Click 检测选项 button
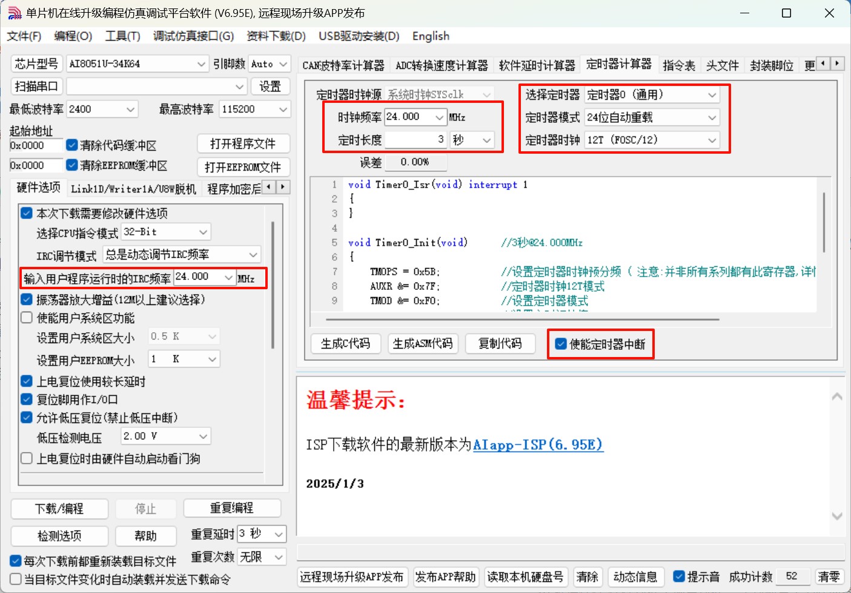 pyautogui.click(x=59, y=536)
